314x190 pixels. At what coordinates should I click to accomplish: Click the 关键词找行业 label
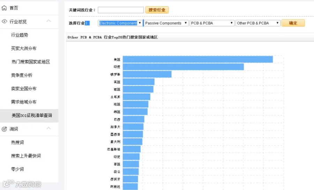tap(82, 10)
